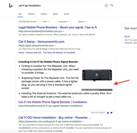This screenshot has height=133, width=137.
Task: Click the https://gs4.variousnewinfo.com URL
Action: pyautogui.click(x=36, y=45)
